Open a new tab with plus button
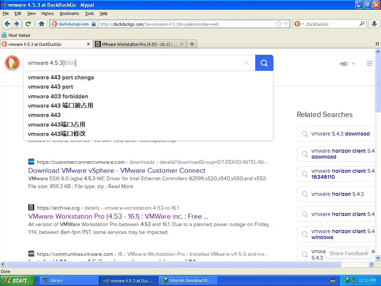 (x=192, y=44)
